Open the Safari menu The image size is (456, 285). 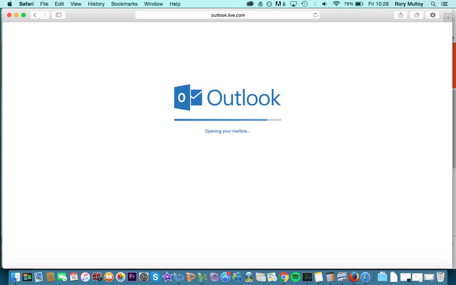coord(27,4)
